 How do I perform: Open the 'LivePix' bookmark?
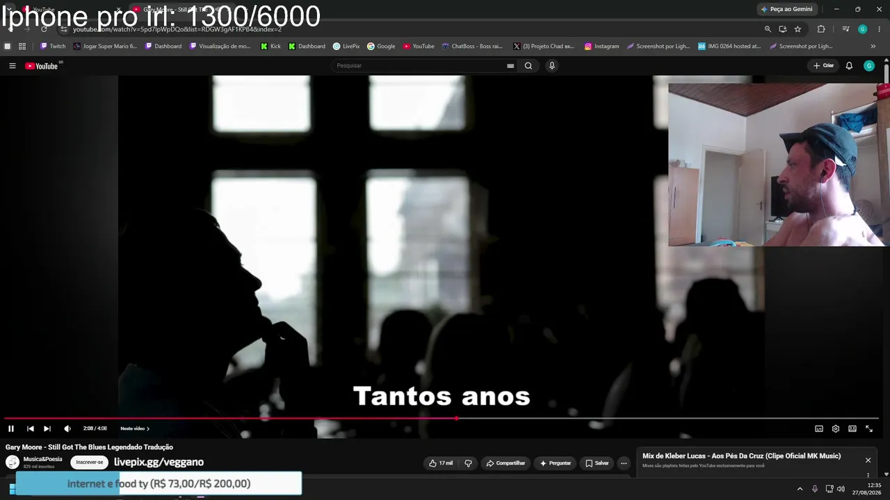click(x=346, y=47)
